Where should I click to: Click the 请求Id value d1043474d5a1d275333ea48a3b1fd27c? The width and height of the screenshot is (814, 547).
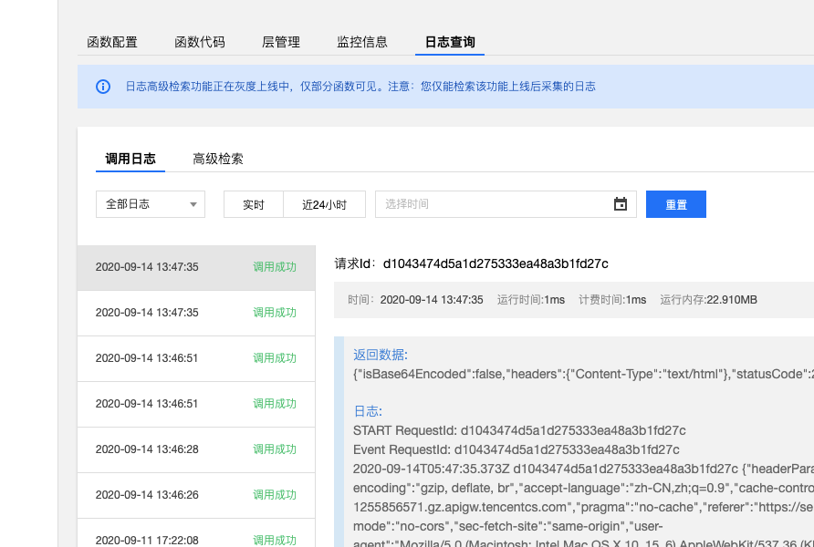click(496, 263)
